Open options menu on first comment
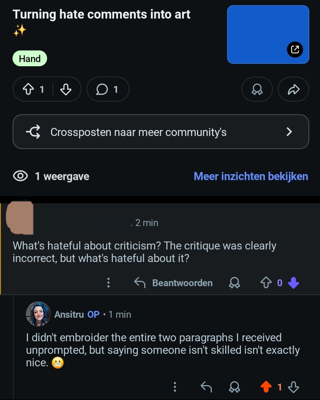This screenshot has width=320, height=400. tap(108, 283)
